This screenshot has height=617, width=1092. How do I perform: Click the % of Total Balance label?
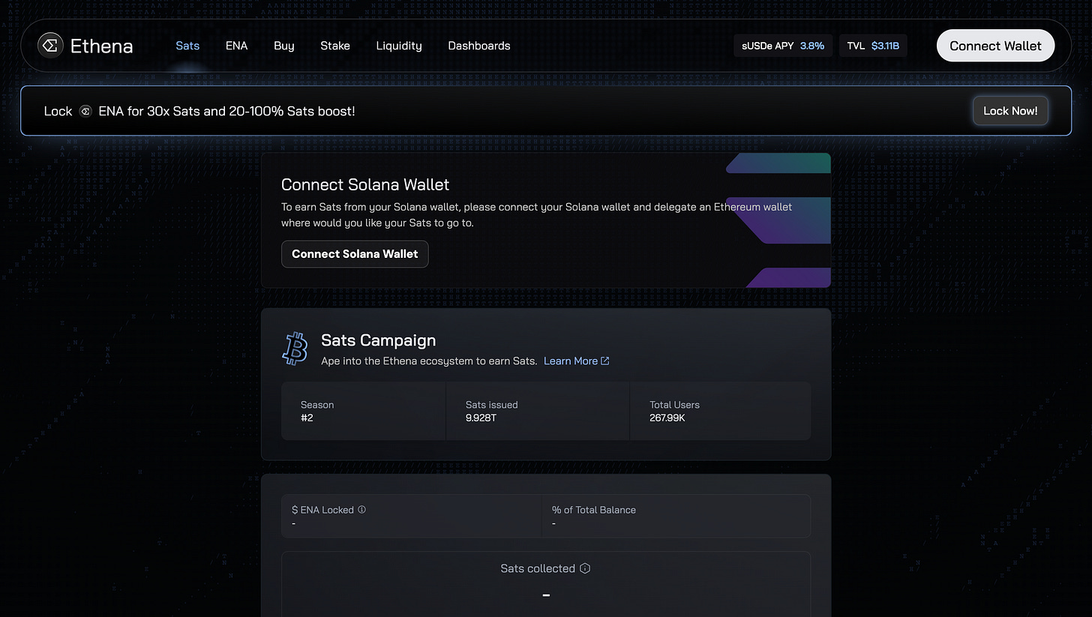point(594,510)
